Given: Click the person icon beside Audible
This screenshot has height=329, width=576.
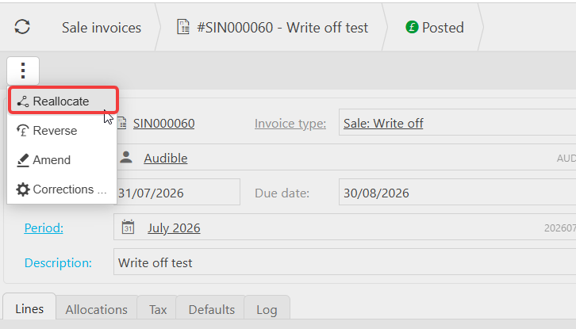Looking at the screenshot, I should (126, 158).
